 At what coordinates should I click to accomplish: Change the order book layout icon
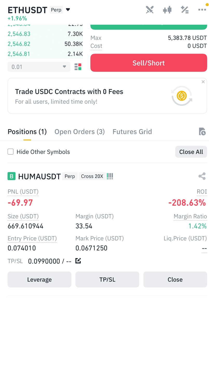point(78,67)
